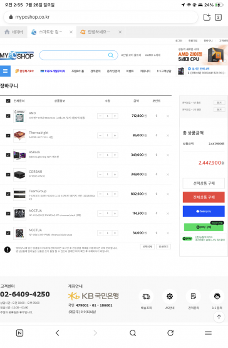This screenshot has height=348, width=228.
Task: Remove the ASRock motherboard from the cart
Action: (168, 155)
